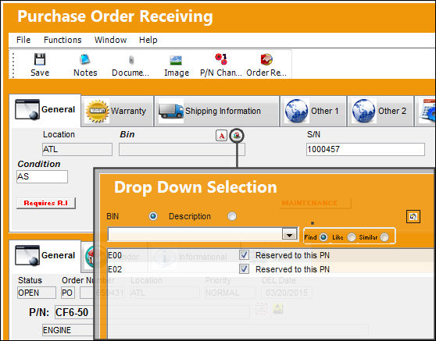This screenshot has height=341, width=436.
Task: Select the Description radio button
Action: point(232,216)
